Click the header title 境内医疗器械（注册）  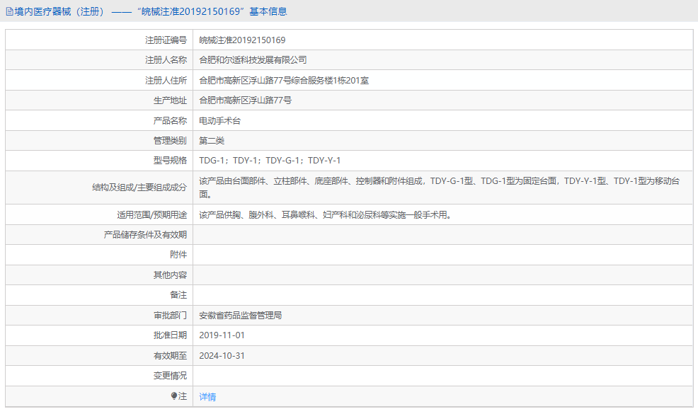(x=59, y=11)
